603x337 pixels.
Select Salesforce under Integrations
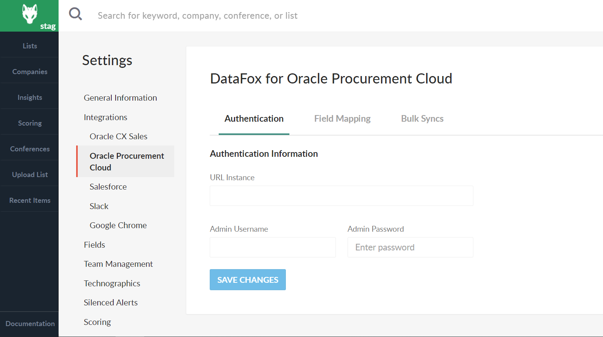(x=108, y=187)
